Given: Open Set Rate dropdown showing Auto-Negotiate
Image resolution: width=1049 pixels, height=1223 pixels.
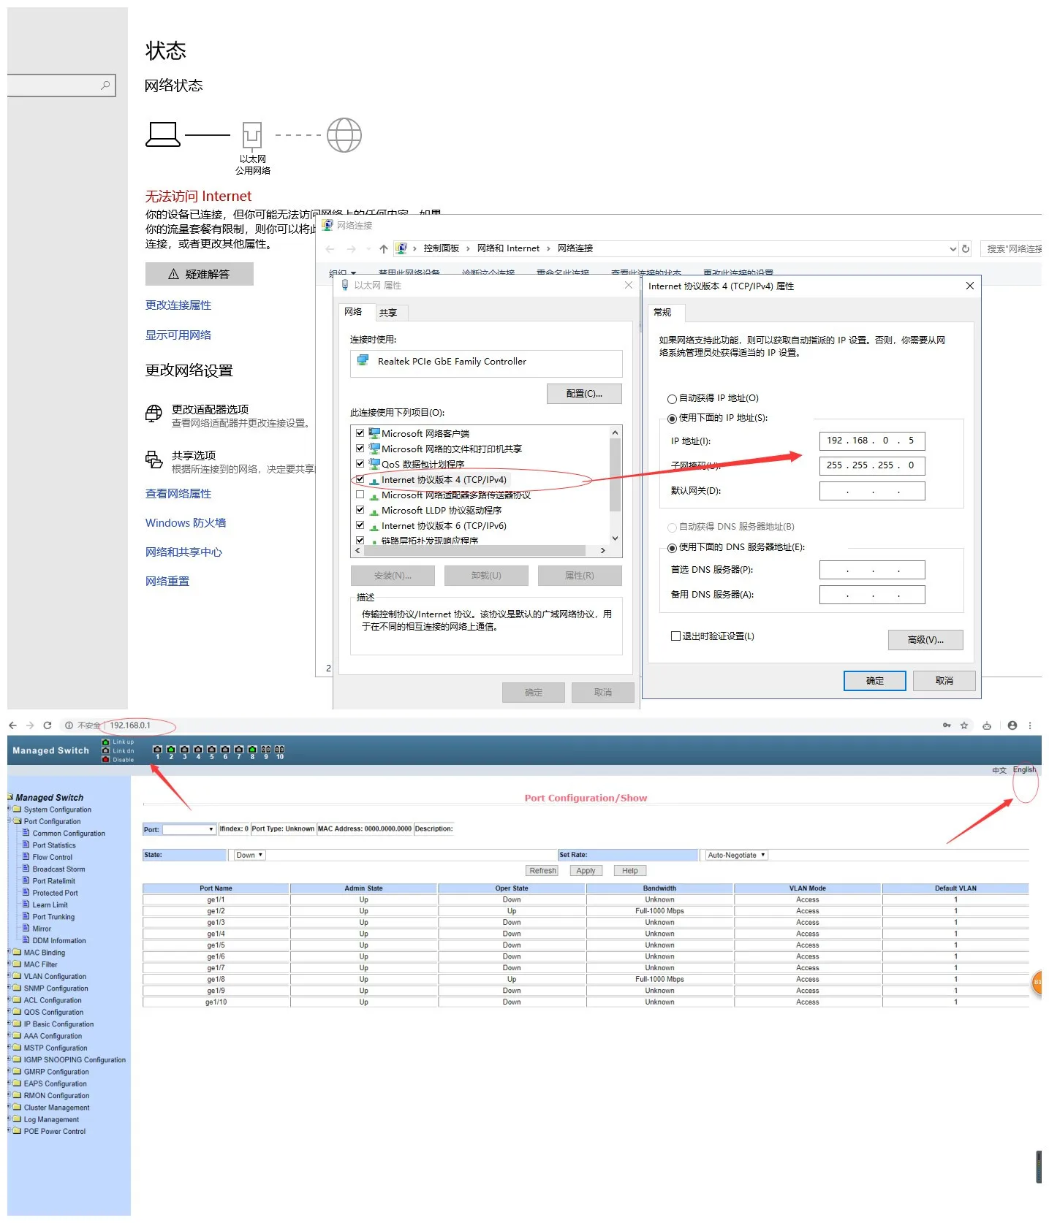Looking at the screenshot, I should pos(736,855).
